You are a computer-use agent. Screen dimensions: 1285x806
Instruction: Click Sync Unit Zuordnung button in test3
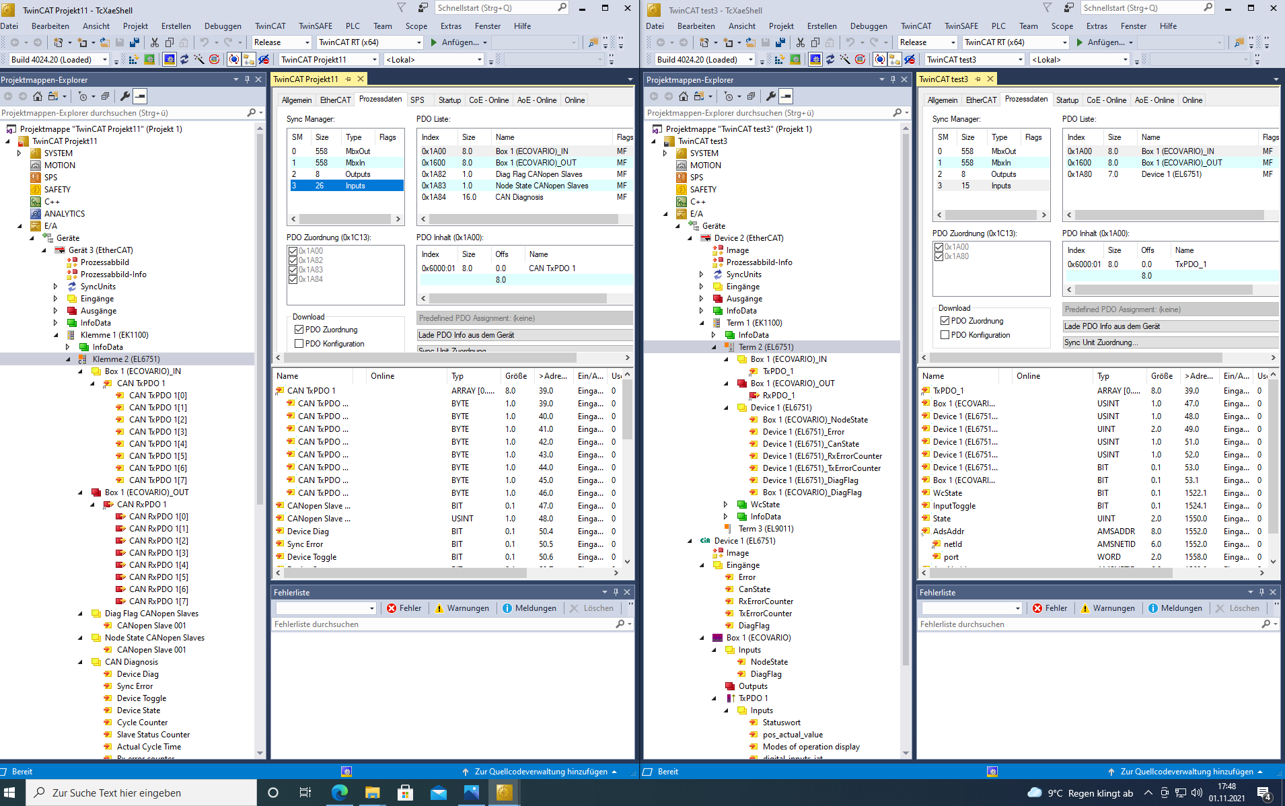point(1170,342)
